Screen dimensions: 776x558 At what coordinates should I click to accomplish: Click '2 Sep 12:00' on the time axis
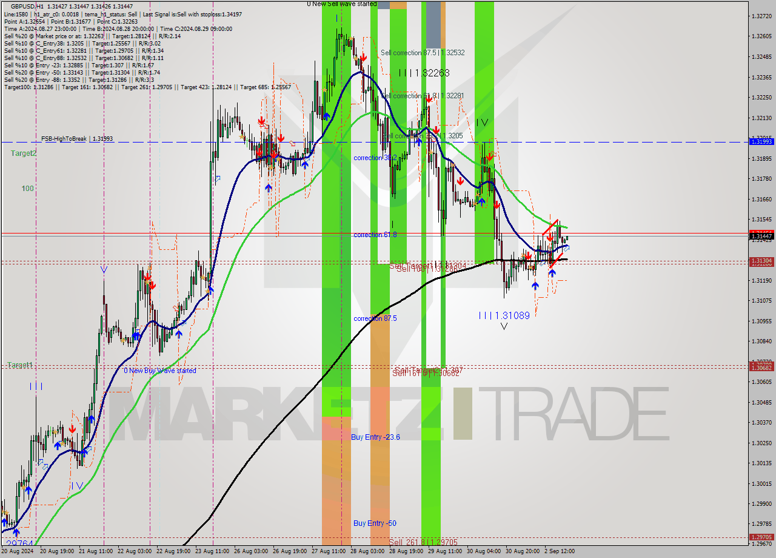(x=558, y=551)
